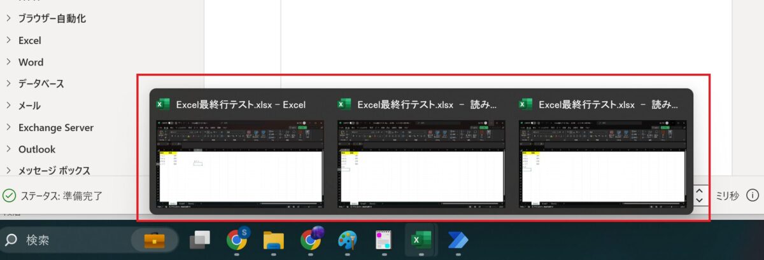Open File Explorer from the taskbar
The height and width of the screenshot is (260, 764).
(274, 240)
